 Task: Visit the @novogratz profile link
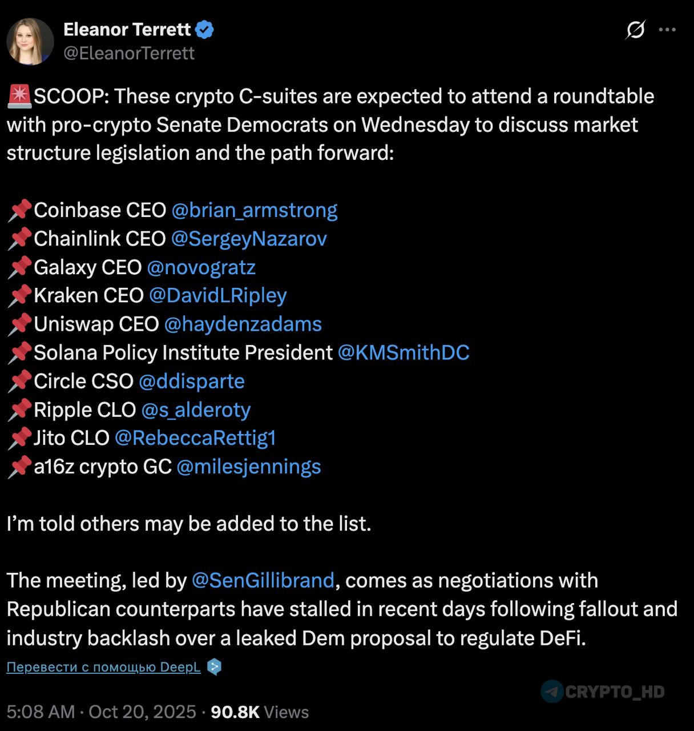point(201,267)
